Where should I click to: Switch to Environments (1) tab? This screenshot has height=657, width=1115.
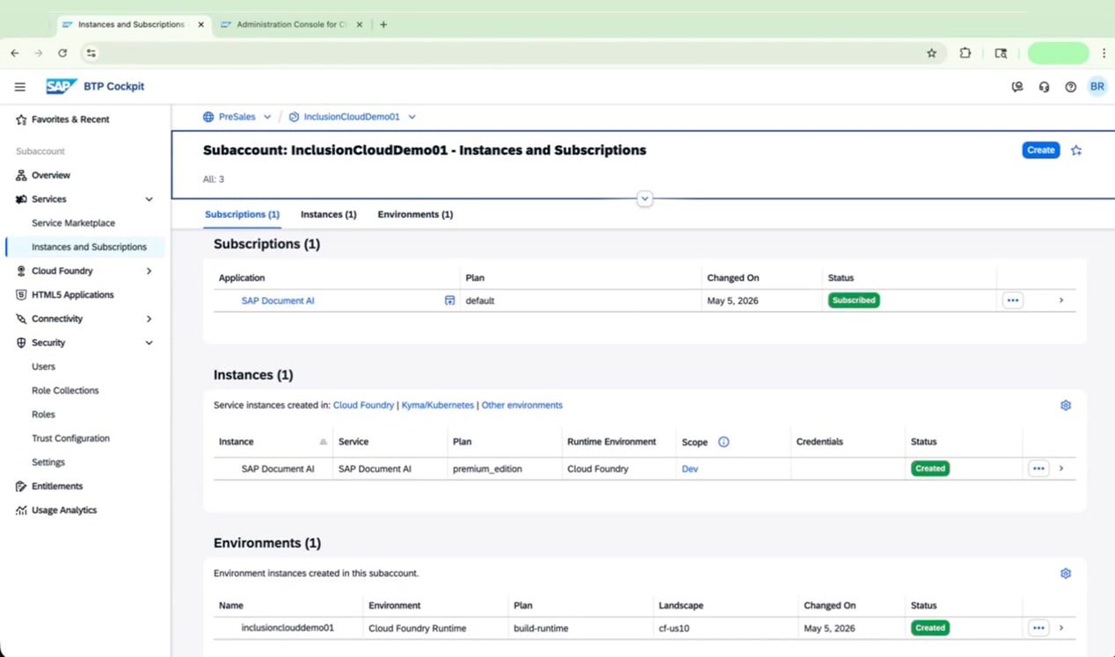pos(415,214)
